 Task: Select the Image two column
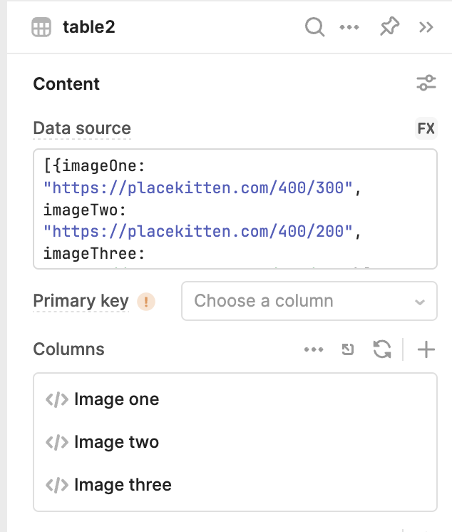(x=116, y=442)
